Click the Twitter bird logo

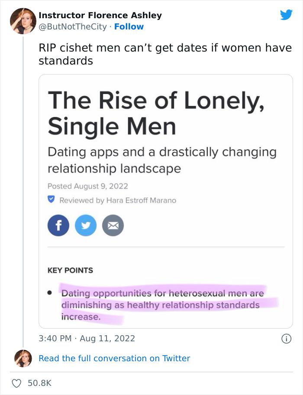pos(287,15)
